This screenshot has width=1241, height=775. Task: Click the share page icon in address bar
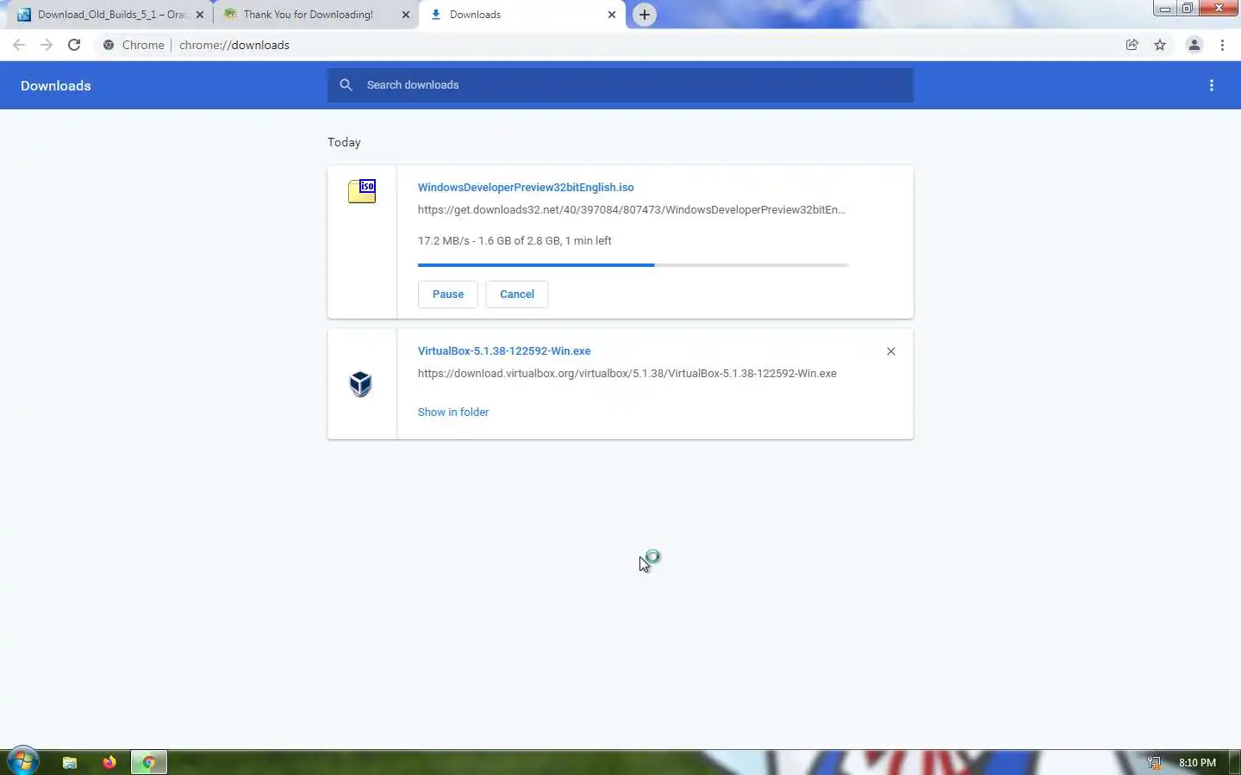coord(1132,45)
